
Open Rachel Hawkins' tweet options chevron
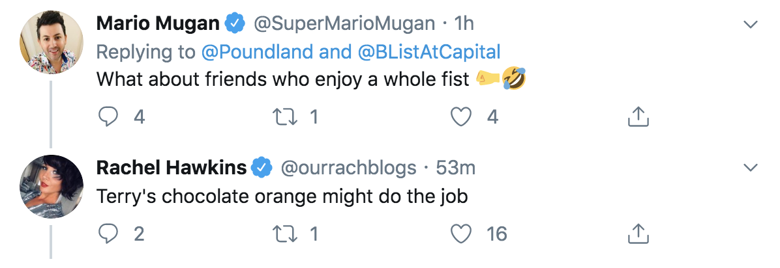pyautogui.click(x=751, y=168)
